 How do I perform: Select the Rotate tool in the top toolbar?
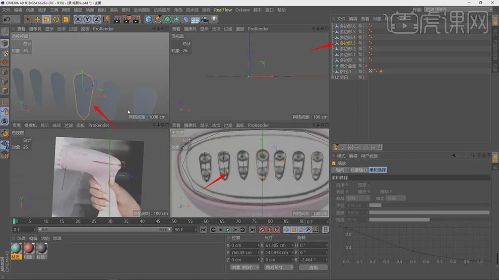click(56, 19)
